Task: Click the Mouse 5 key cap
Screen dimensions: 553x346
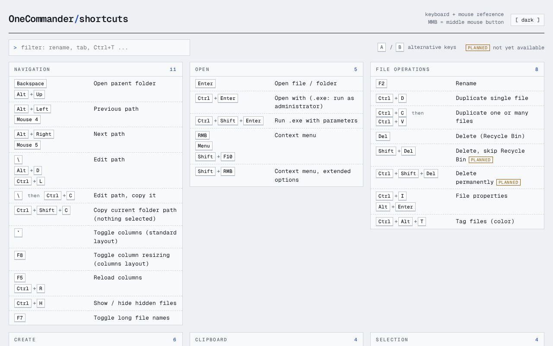Action: coord(27,145)
